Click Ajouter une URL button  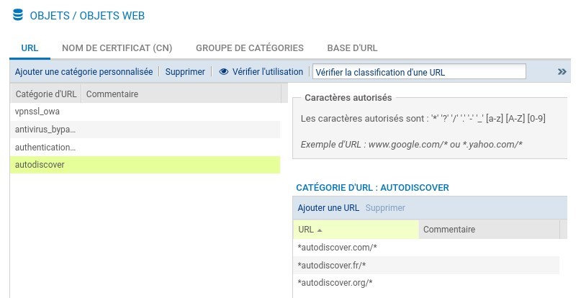(x=328, y=208)
